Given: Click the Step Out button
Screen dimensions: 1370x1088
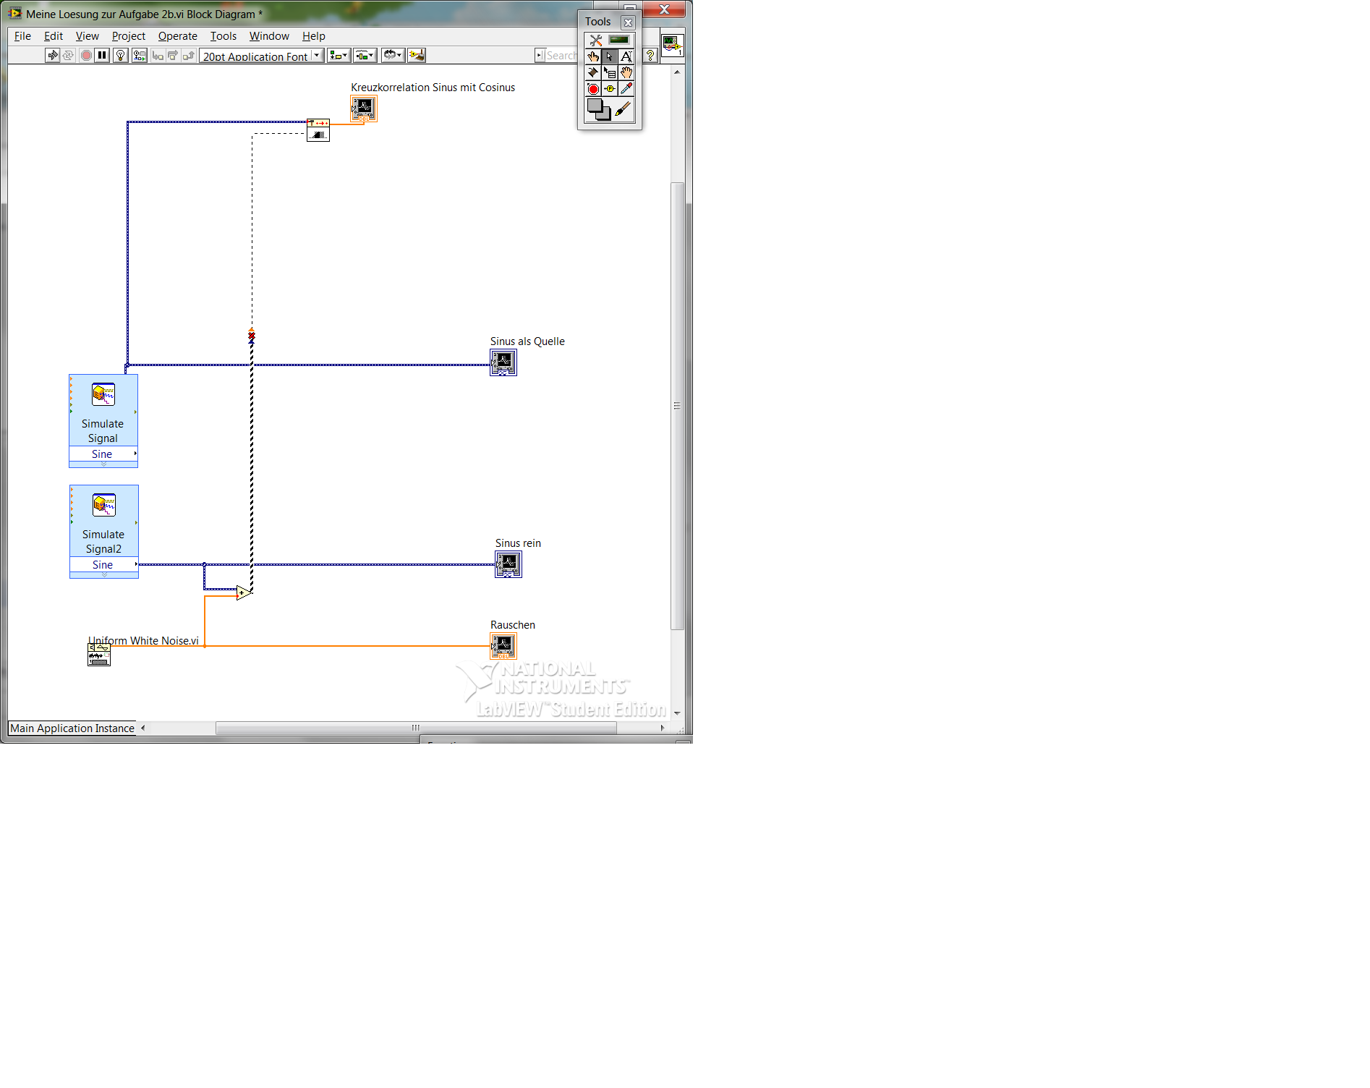Looking at the screenshot, I should click(189, 56).
